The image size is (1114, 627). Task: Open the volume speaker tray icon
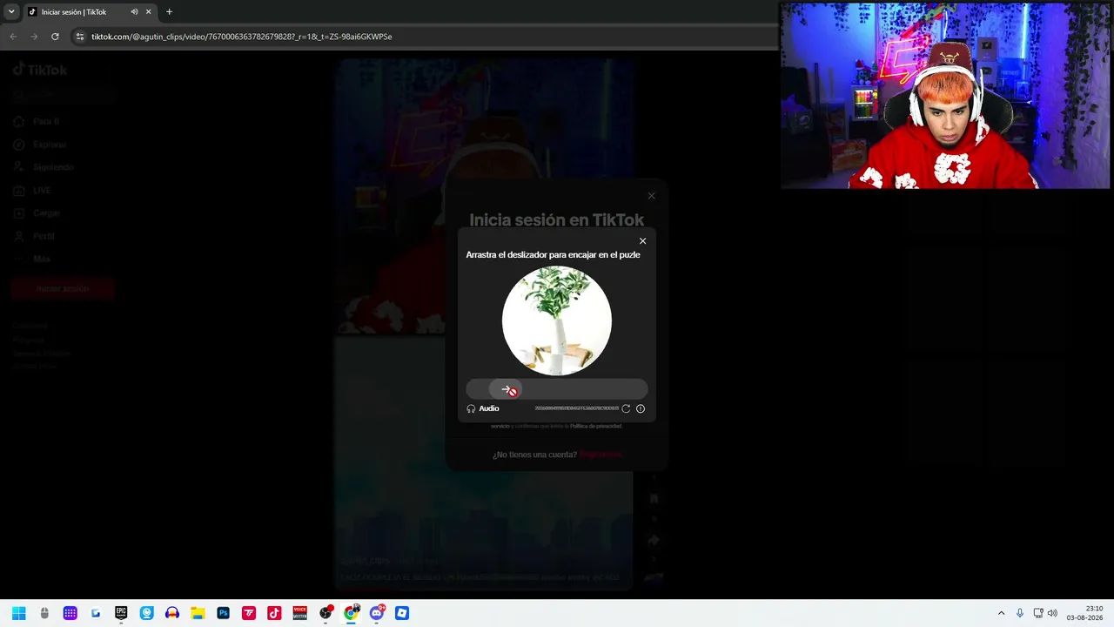pos(1052,613)
